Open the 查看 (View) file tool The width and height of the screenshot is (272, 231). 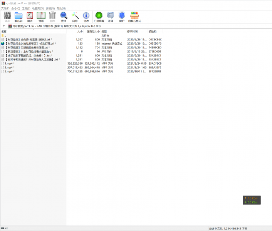(41, 17)
